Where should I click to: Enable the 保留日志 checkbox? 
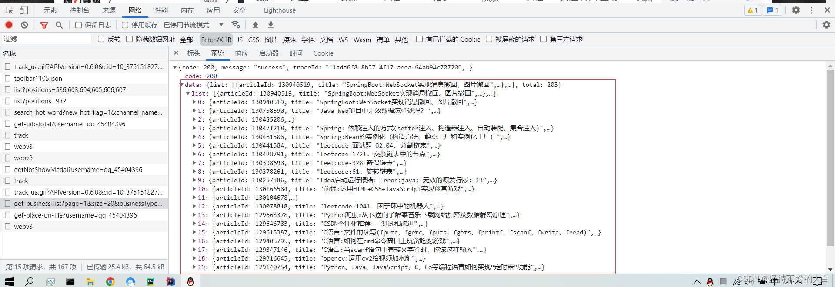point(78,25)
